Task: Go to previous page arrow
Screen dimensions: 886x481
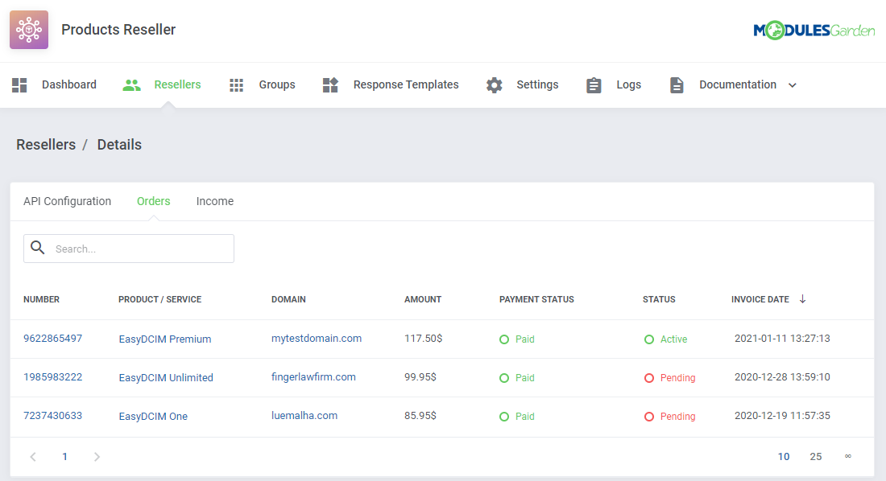Action: click(33, 457)
